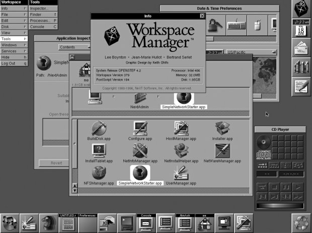
Task: Click the /bin/csh terminal minimized icon
Action: tap(185, 223)
